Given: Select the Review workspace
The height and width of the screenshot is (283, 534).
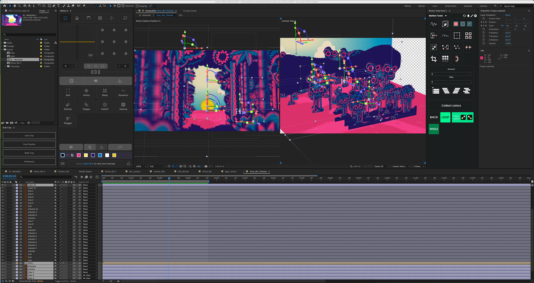Looking at the screenshot, I should click(x=422, y=6).
